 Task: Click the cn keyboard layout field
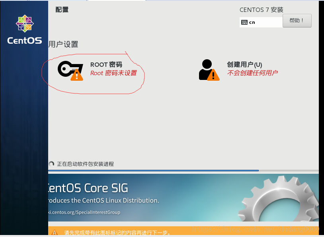point(261,22)
